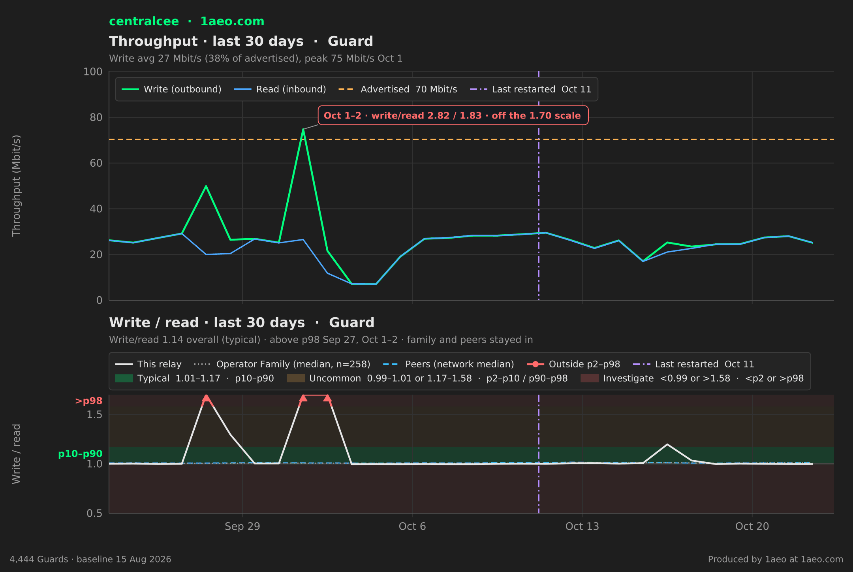Click the 75 Mbit/s write peak point
853x572 pixels.
coord(303,129)
